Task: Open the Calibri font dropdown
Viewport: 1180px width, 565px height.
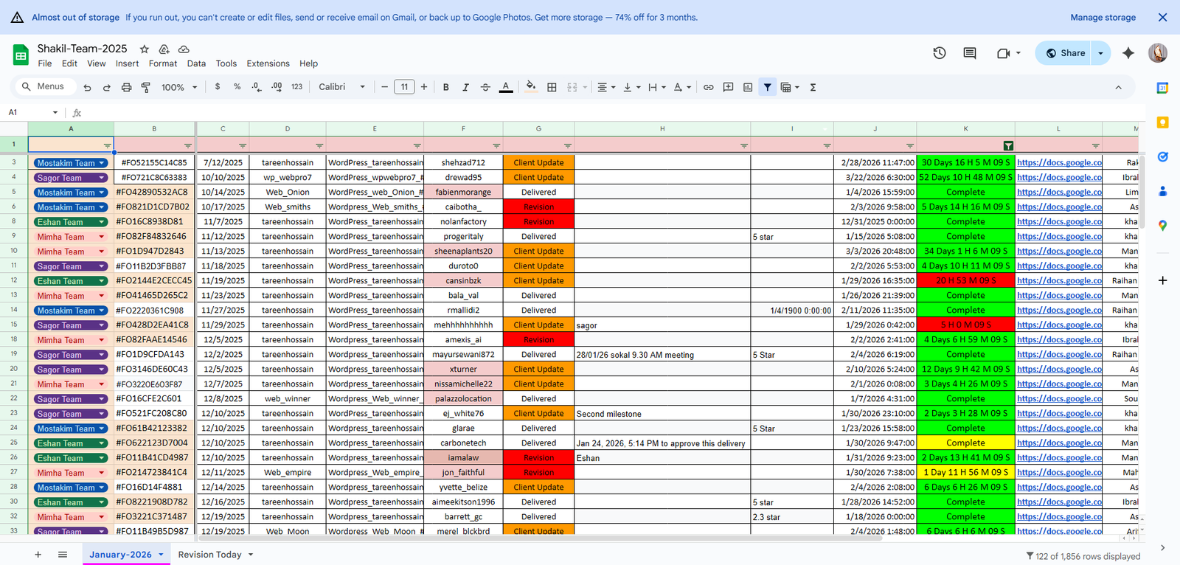Action: pyautogui.click(x=341, y=87)
